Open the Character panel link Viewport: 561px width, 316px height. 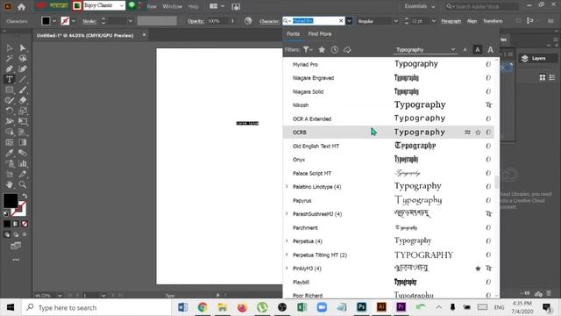point(269,21)
